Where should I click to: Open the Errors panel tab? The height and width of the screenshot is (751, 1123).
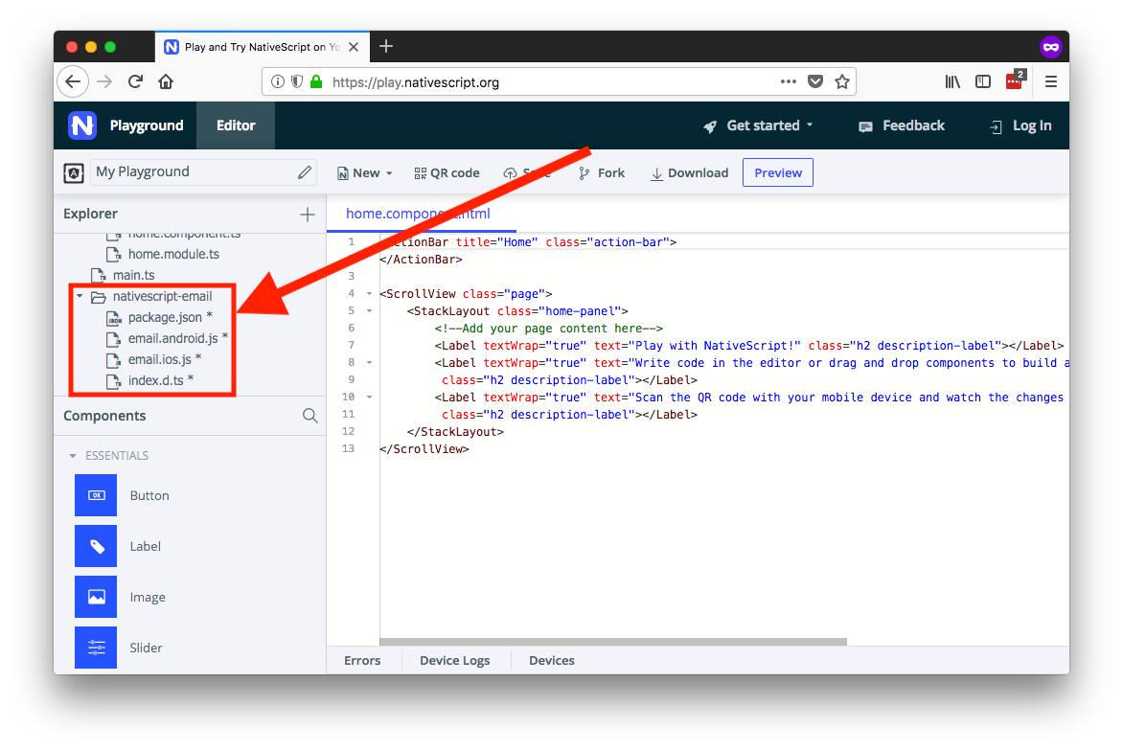click(362, 660)
